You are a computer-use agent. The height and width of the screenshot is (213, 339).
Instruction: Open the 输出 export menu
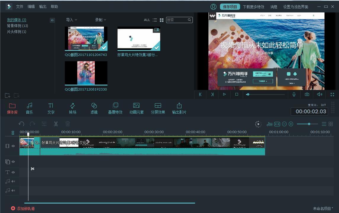(x=43, y=7)
